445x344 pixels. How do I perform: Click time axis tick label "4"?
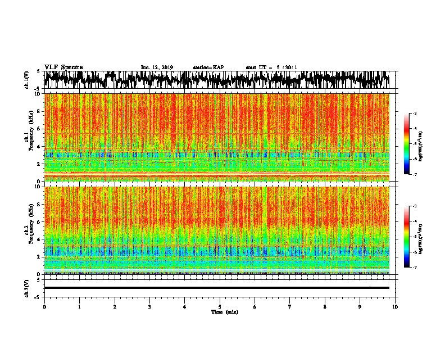(185, 306)
